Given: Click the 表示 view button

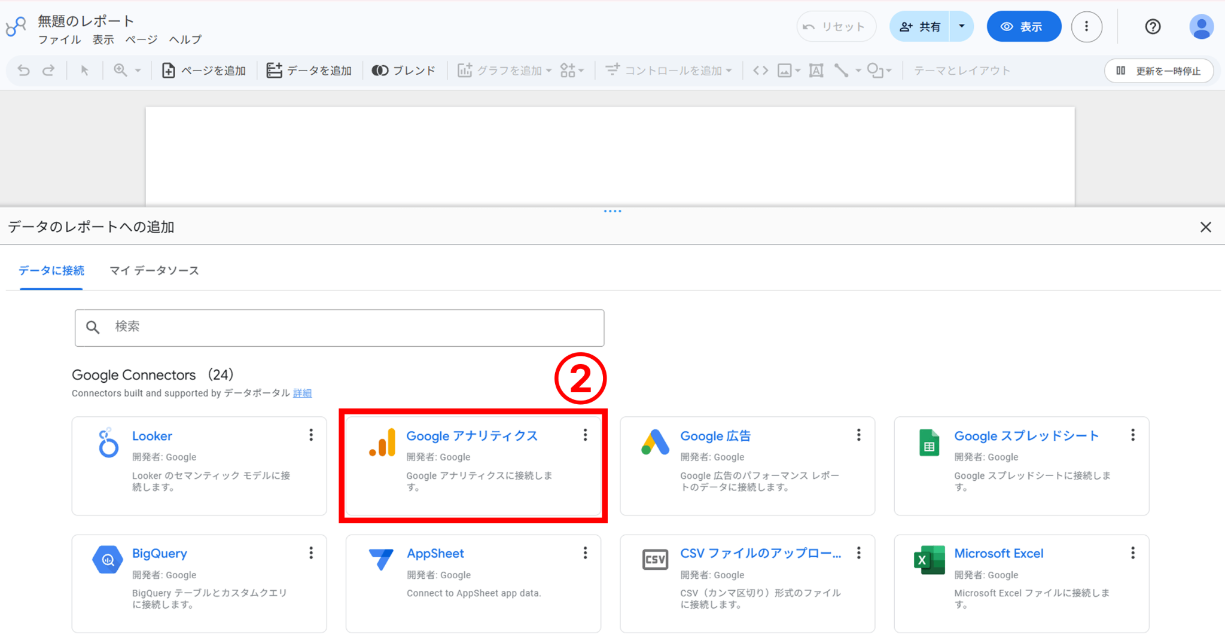Looking at the screenshot, I should coord(1024,27).
